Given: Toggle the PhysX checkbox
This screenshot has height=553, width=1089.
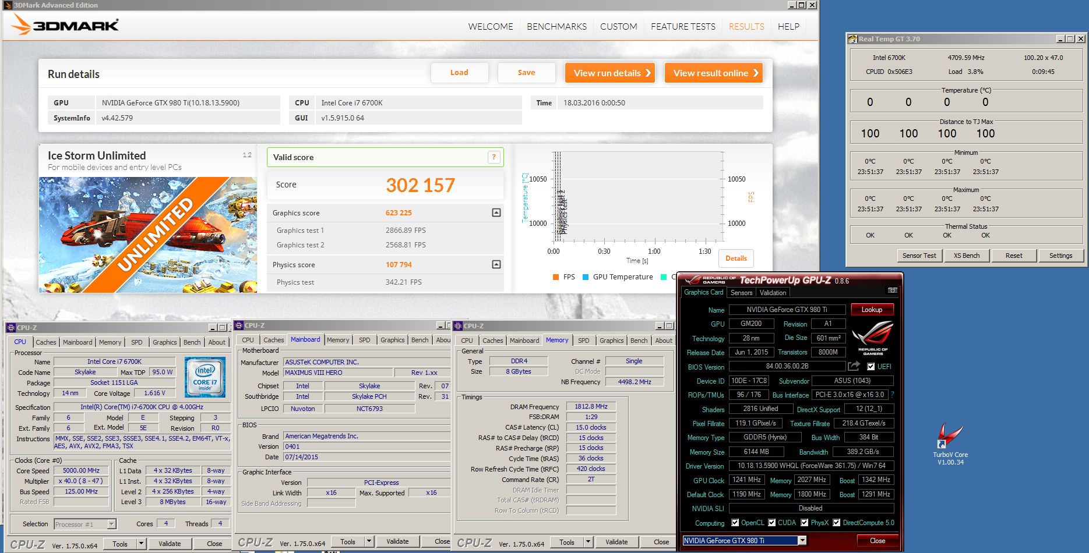Looking at the screenshot, I should point(805,523).
